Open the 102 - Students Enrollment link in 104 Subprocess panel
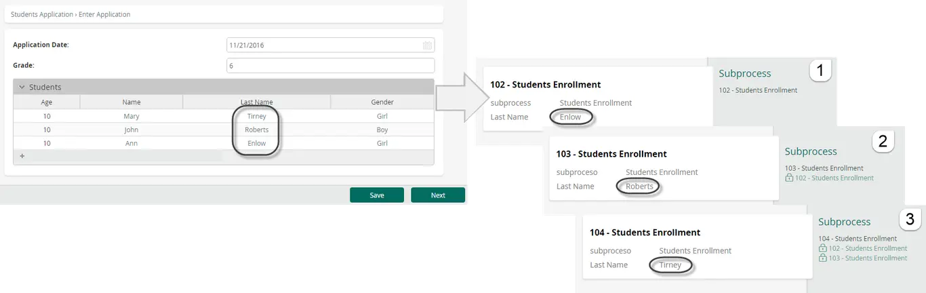This screenshot has height=293, width=926. [868, 248]
